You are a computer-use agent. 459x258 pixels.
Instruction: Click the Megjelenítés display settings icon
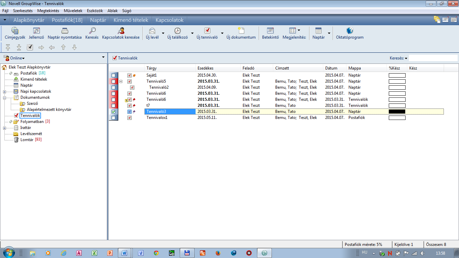[x=292, y=31]
